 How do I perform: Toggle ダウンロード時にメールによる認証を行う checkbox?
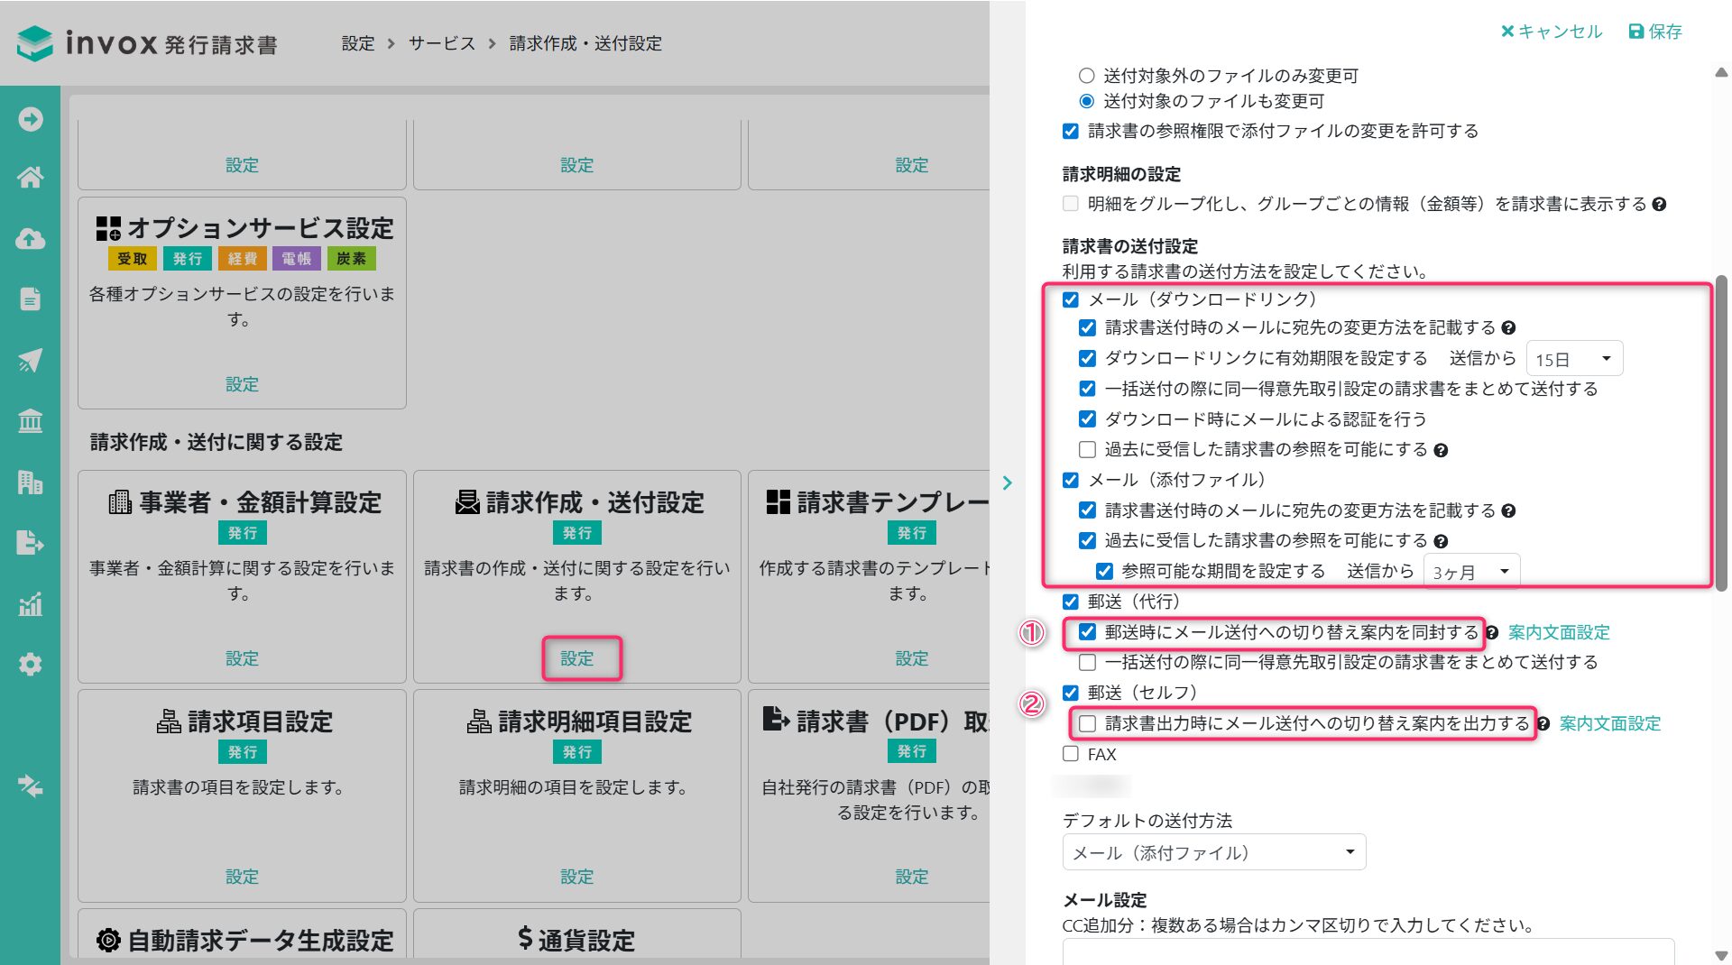point(1087,419)
